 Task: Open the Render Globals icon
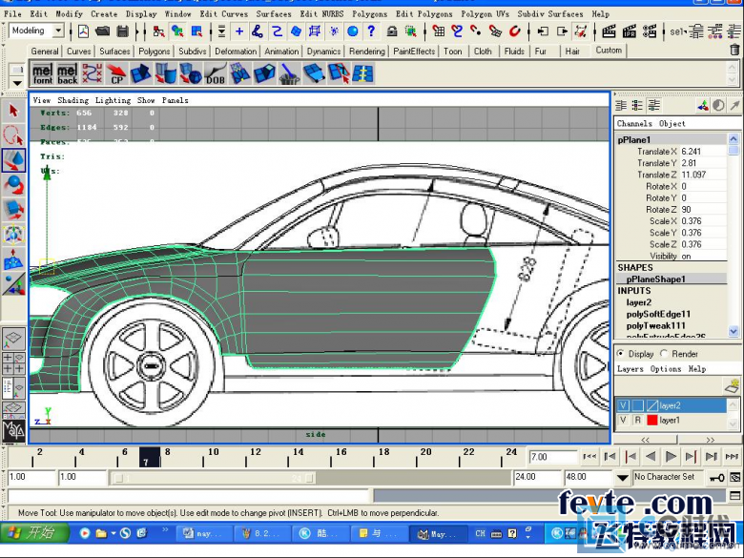coord(650,31)
